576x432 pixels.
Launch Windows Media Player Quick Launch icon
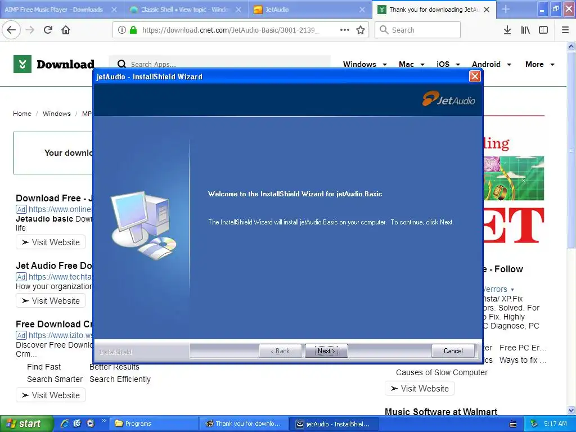(x=91, y=423)
